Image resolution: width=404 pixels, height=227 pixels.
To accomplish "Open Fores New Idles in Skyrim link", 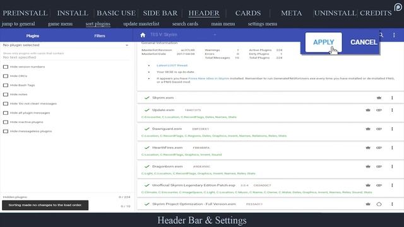I will [209, 78].
